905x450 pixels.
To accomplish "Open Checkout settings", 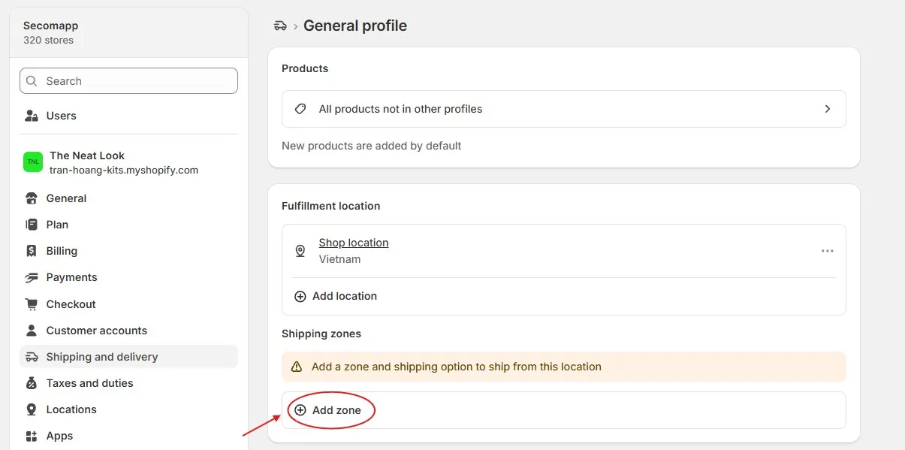I will click(128, 304).
